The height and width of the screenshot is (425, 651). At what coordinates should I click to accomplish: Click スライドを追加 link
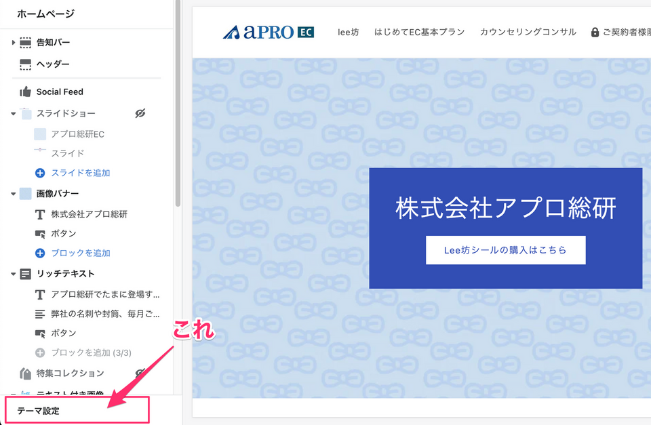pyautogui.click(x=81, y=173)
